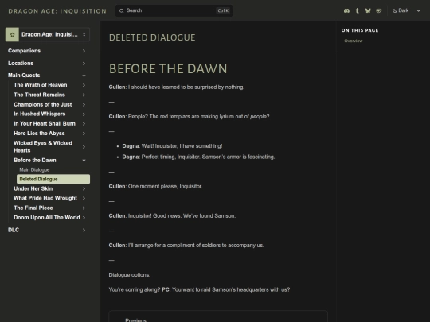The image size is (430, 322).
Task: Open the Locations sidebar label
Action: [21, 64]
